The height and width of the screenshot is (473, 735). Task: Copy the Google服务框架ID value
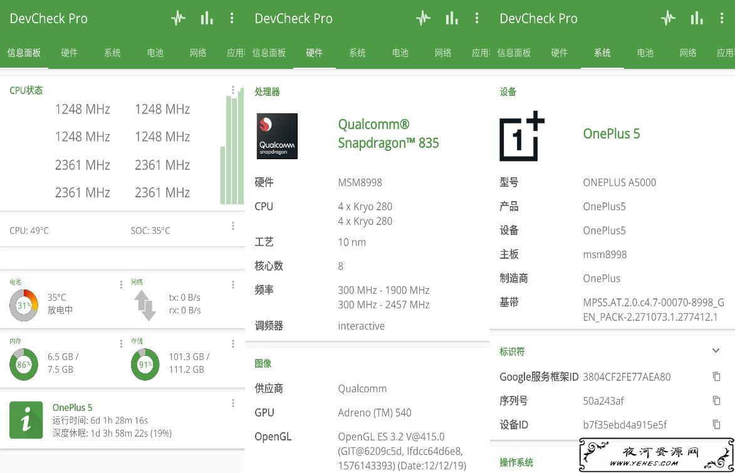716,377
